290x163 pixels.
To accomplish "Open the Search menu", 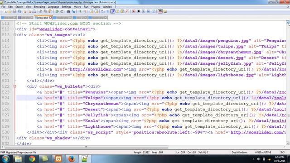I will tap(19, 7).
